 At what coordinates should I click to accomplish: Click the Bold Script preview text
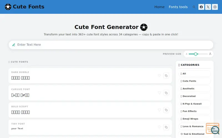click(21, 112)
